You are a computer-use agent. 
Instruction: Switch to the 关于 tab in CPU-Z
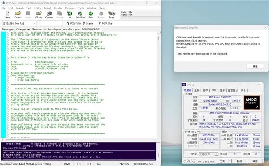coord(243,90)
